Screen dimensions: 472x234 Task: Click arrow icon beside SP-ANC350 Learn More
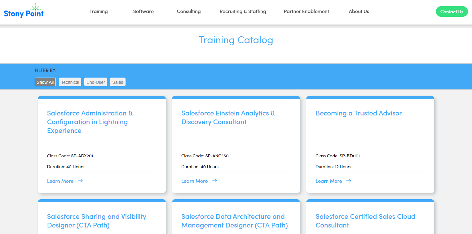tap(214, 181)
